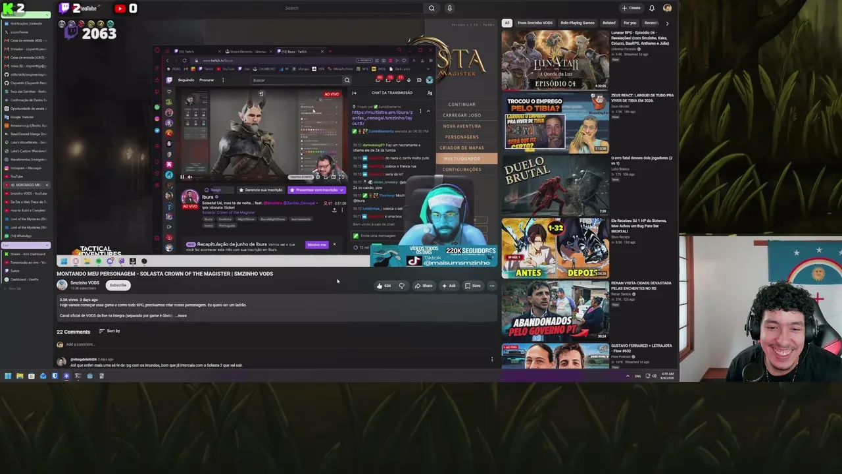Screen dimensions: 842x474
Task: Save the video to a playlist
Action: click(x=473, y=286)
